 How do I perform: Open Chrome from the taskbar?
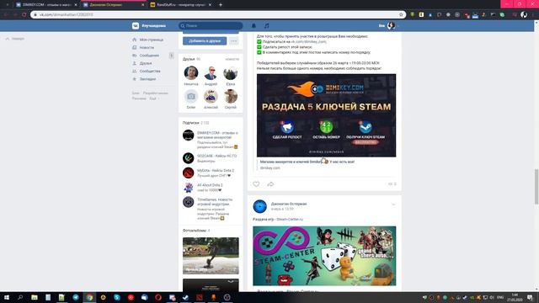pyautogui.click(x=89, y=297)
